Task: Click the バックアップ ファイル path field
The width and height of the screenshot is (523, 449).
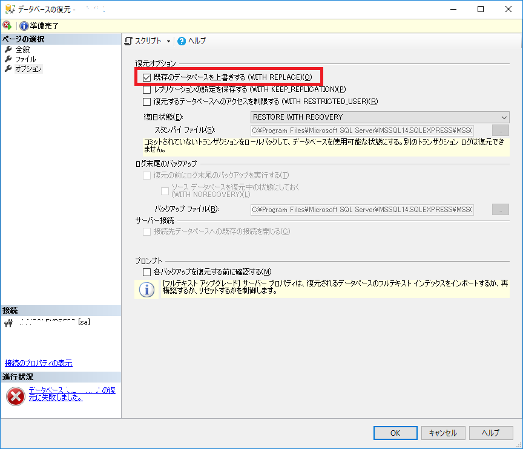Action: (x=362, y=210)
